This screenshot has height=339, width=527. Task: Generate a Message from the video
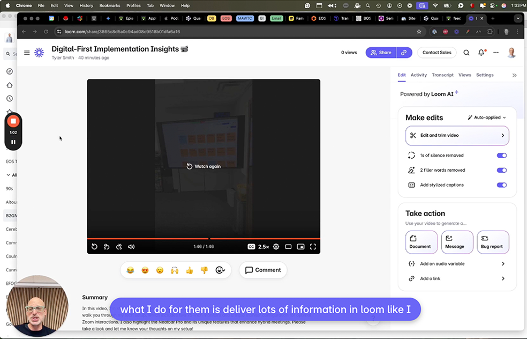pos(457,242)
